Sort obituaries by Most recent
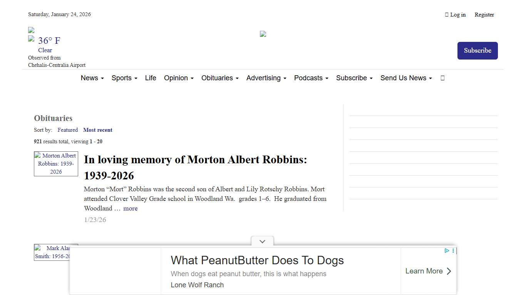The image size is (526, 295). 98,130
